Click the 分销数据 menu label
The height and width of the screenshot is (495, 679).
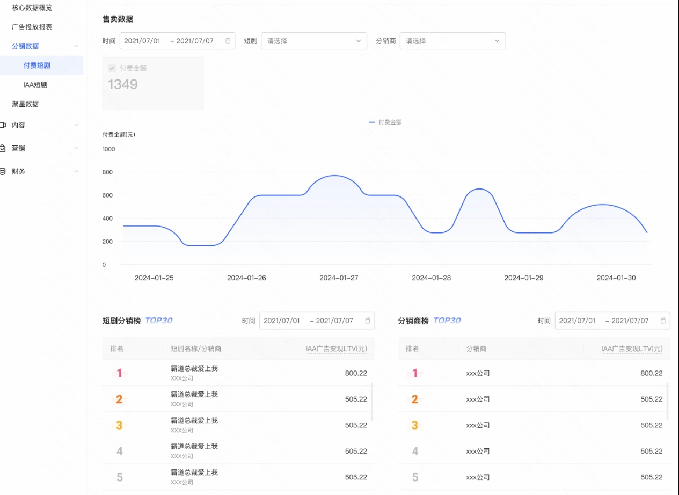pyautogui.click(x=25, y=46)
